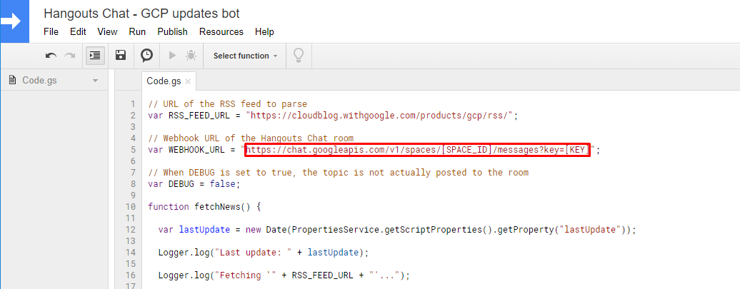The image size is (740, 289).
Task: Open the Help menu
Action: click(x=264, y=31)
